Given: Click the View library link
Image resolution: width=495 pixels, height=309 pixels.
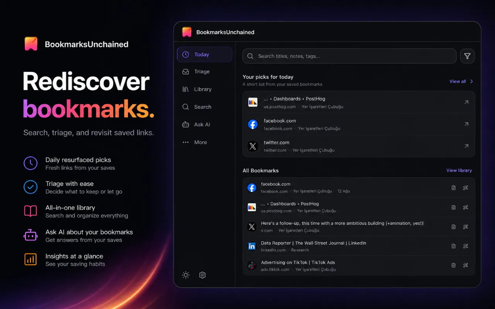Looking at the screenshot, I should [459, 170].
